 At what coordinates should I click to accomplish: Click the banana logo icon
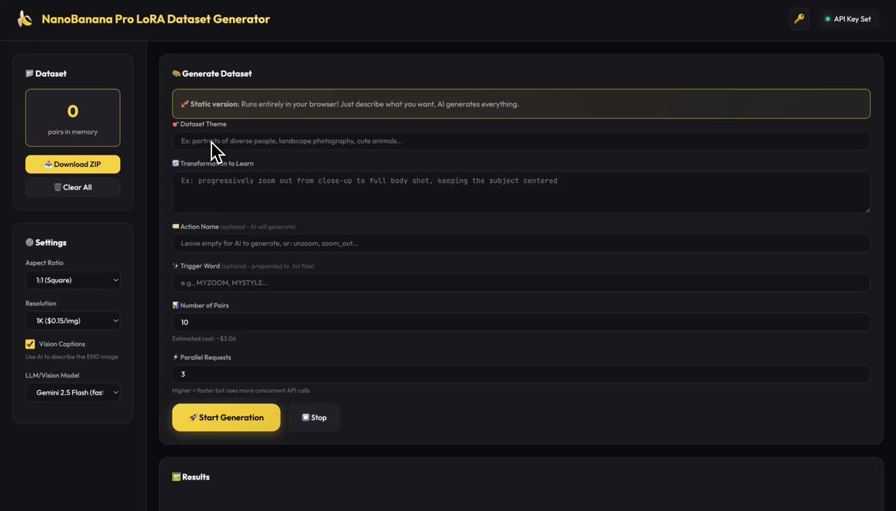(25, 19)
